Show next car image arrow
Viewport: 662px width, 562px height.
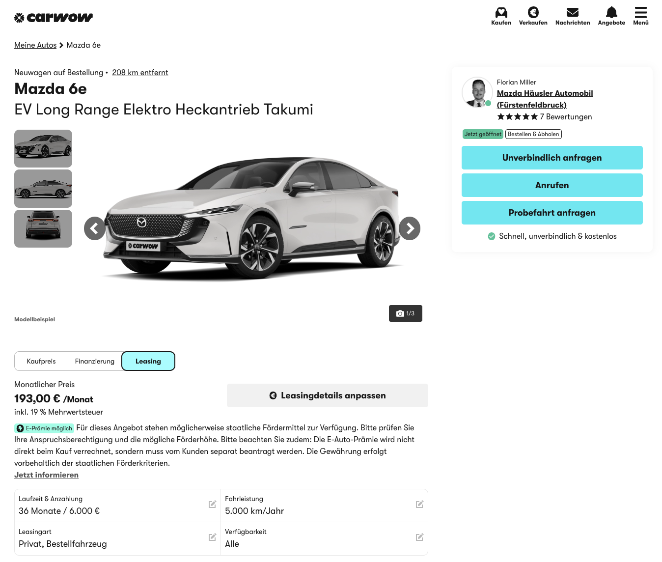tap(410, 228)
